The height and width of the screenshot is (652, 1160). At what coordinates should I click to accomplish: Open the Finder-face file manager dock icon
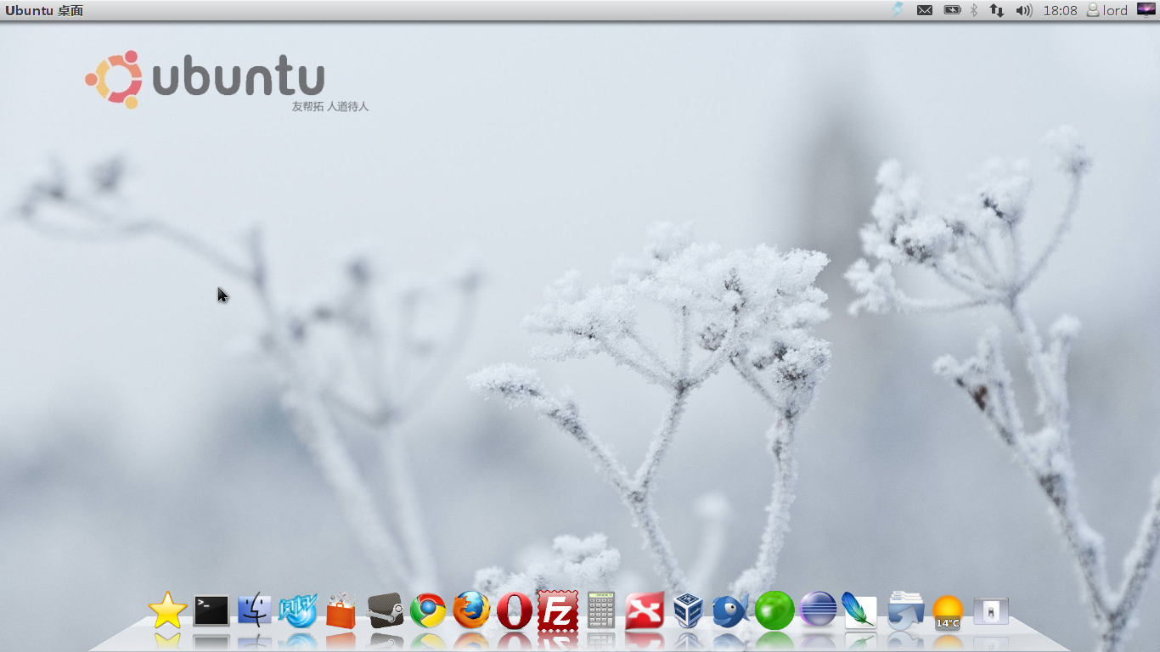(x=254, y=610)
